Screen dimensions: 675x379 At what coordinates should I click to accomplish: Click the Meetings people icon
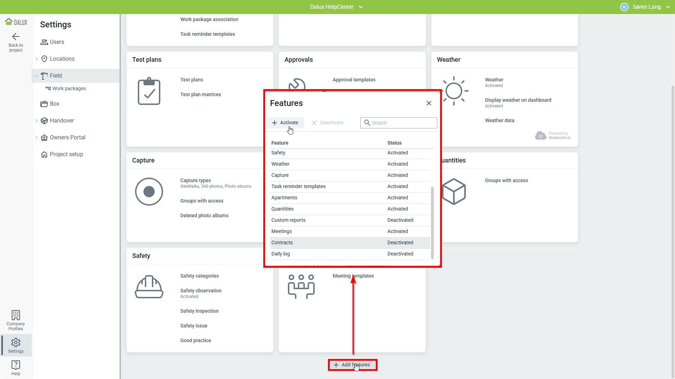(301, 286)
